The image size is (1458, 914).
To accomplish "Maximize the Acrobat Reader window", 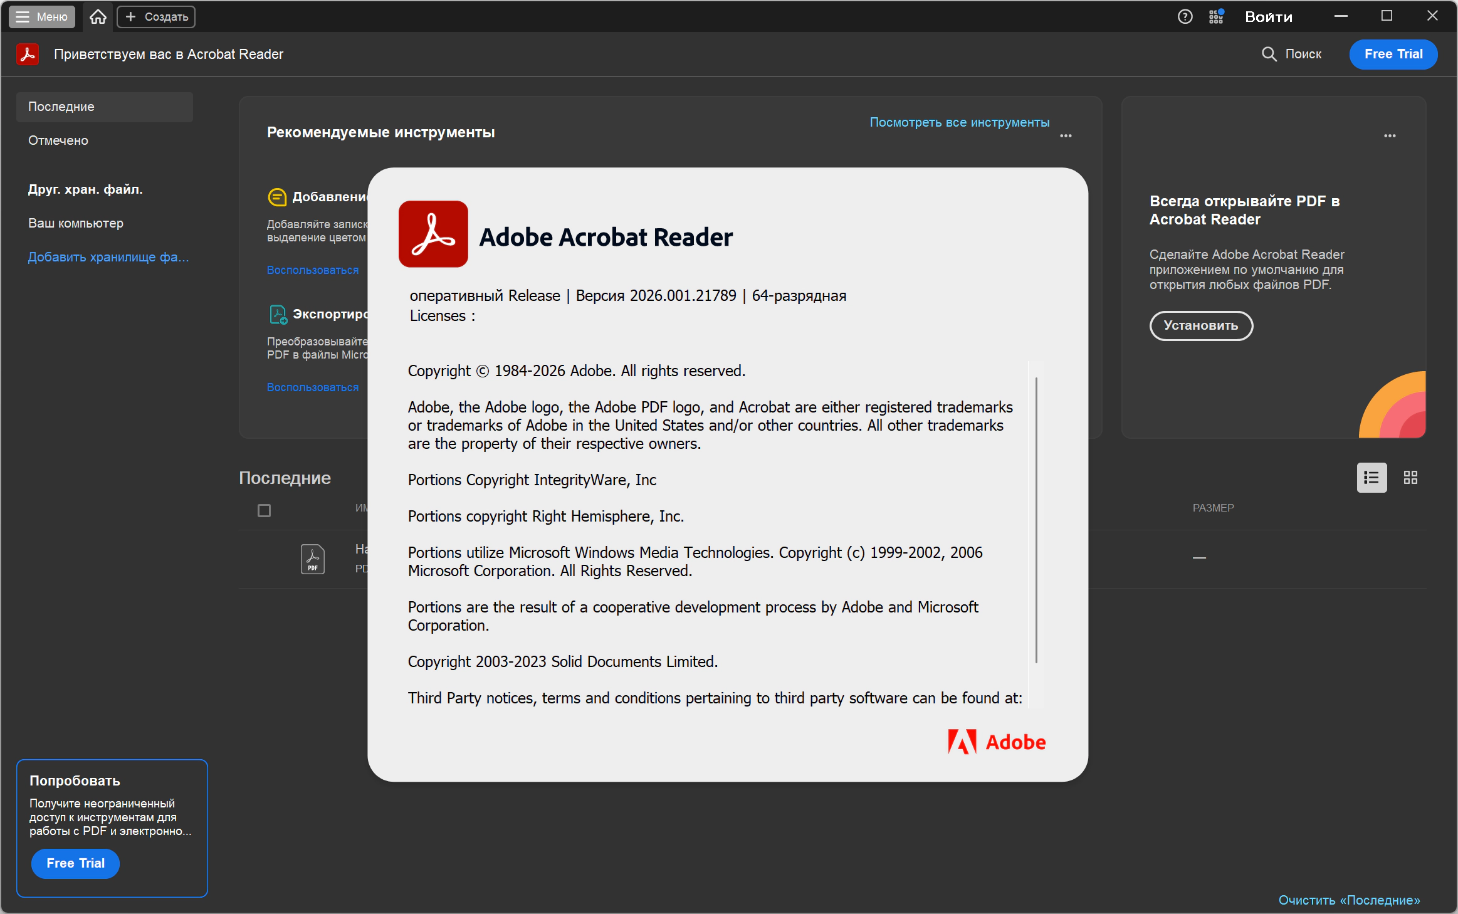I will click(x=1387, y=16).
